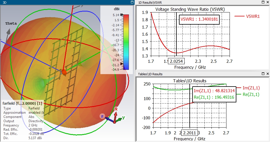Select the VSWR marker frequency box 2.0254

176,61
